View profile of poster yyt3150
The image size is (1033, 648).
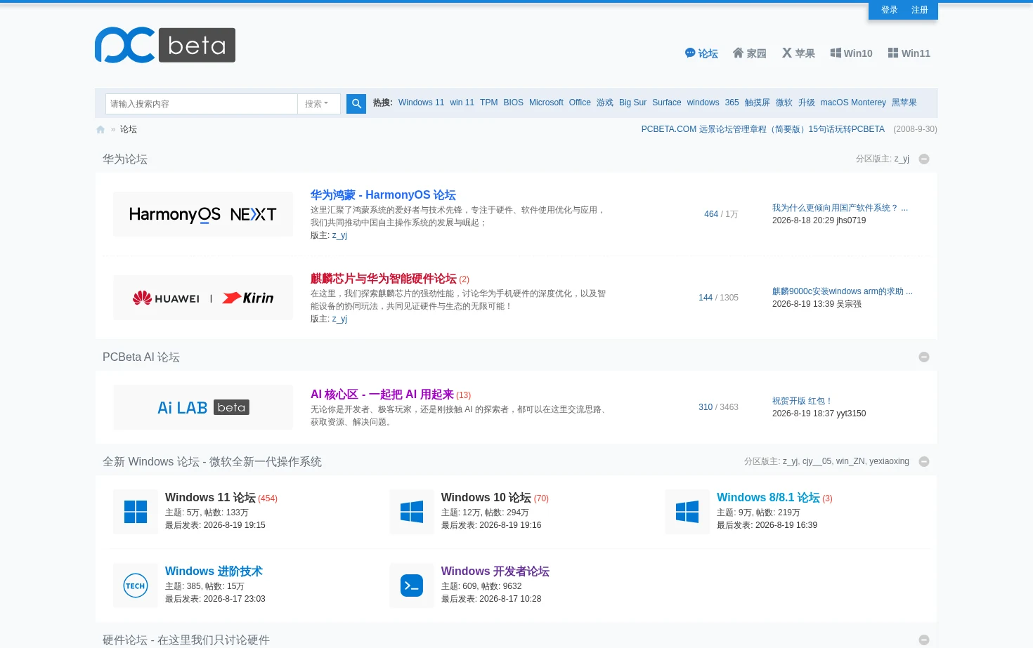(x=851, y=414)
